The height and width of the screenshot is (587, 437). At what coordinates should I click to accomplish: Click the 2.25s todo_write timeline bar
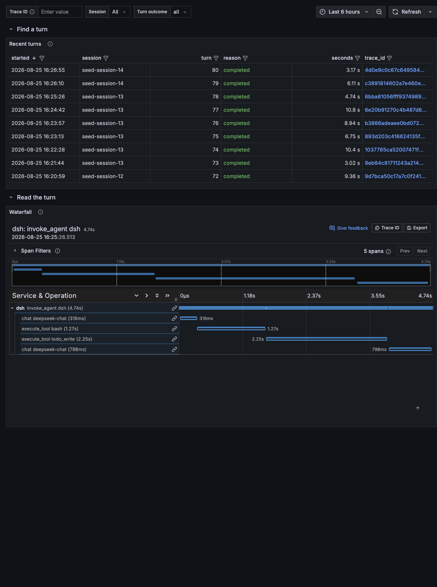[x=327, y=339]
